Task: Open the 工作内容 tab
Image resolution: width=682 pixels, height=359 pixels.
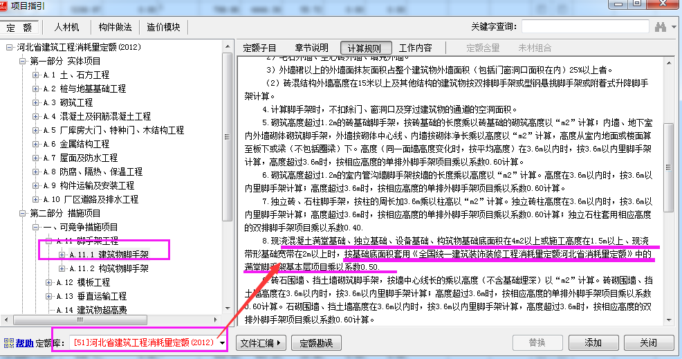Action: pos(416,48)
